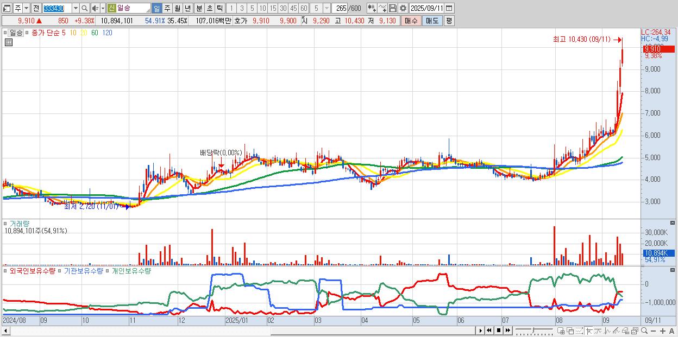Click the line-draw tool icon beside save

(382, 8)
